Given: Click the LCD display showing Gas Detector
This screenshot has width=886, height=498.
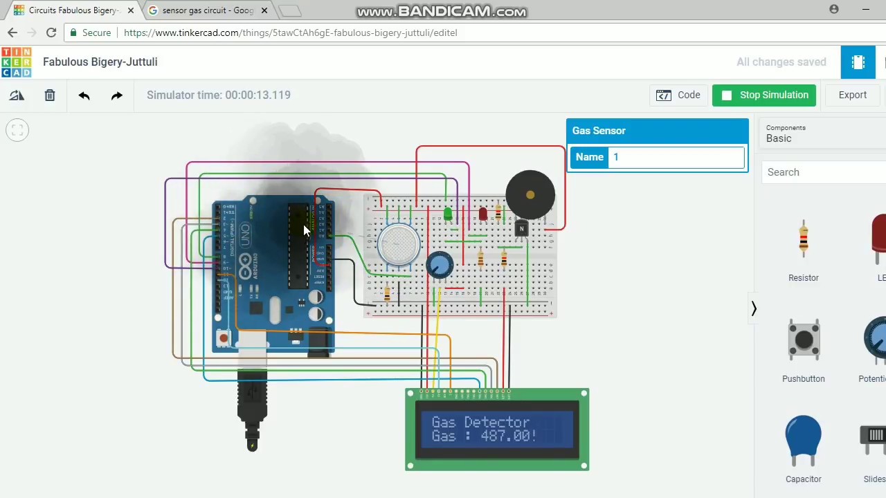Looking at the screenshot, I should click(497, 430).
